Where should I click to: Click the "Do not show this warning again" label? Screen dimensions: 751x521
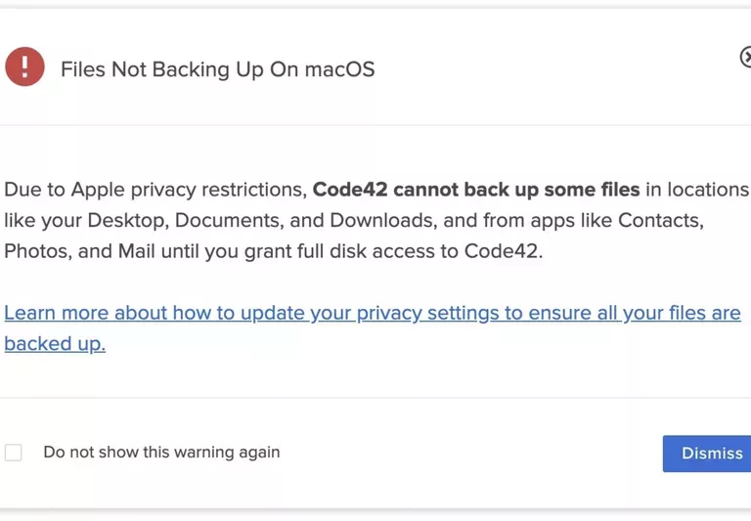161,453
